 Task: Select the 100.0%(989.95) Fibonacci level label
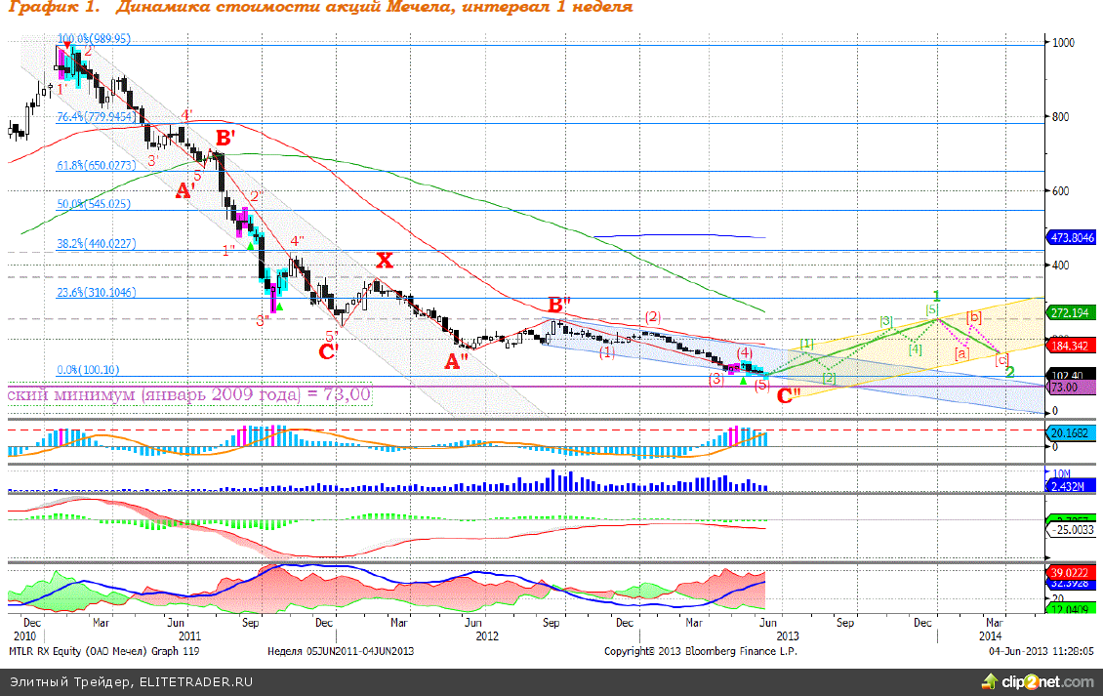click(x=94, y=39)
